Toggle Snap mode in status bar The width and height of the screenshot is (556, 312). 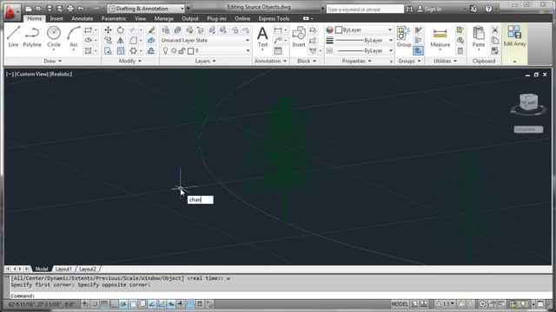pos(95,304)
